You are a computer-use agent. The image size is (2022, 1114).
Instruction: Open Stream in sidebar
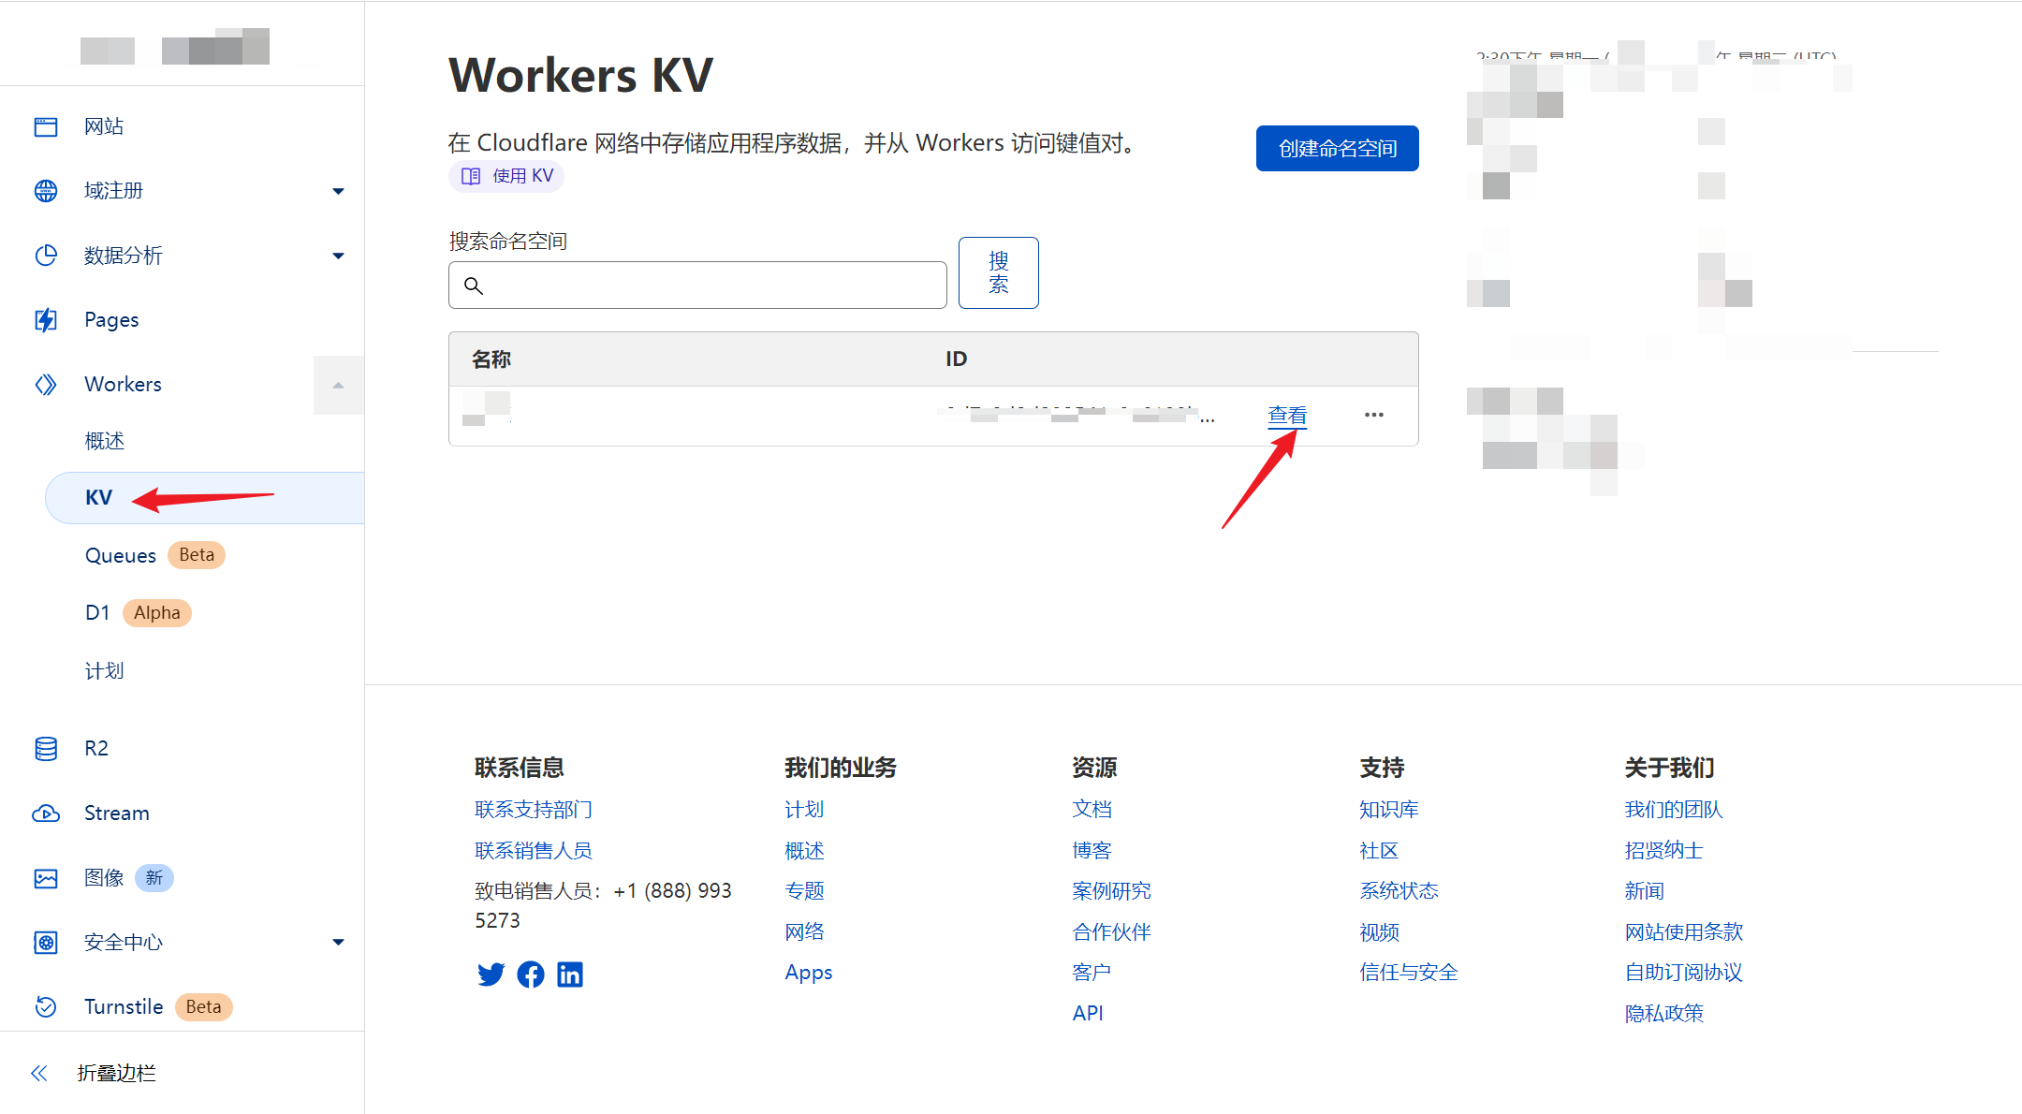[117, 814]
